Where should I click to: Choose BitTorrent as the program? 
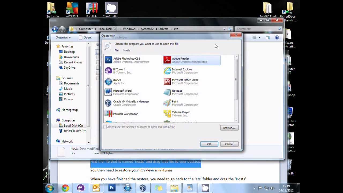point(131,71)
